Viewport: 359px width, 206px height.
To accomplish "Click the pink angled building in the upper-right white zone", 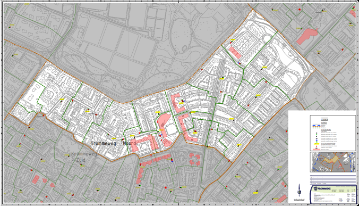I will 235,53.
